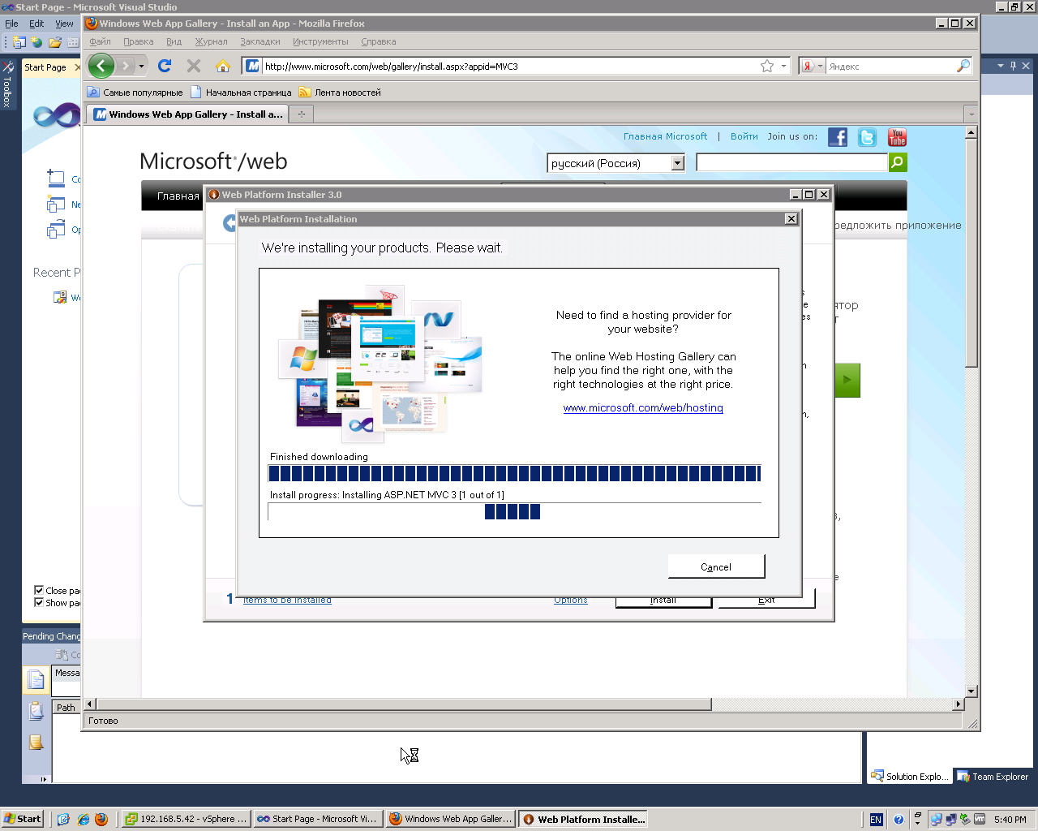
Task: Switch to the vSphere taskbar window
Action: 185,819
